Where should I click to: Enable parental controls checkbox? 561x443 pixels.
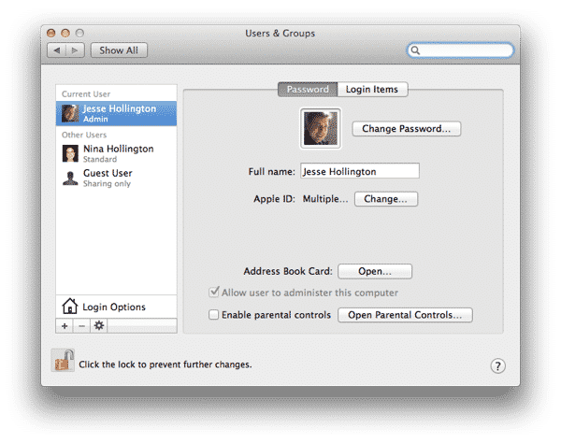pyautogui.click(x=213, y=315)
